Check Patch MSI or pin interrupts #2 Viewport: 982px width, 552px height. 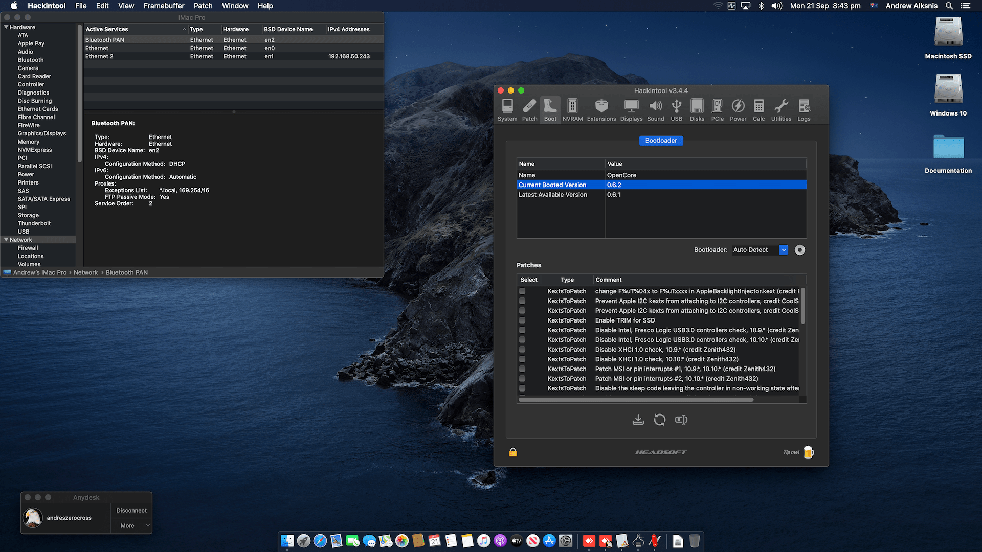[522, 379]
